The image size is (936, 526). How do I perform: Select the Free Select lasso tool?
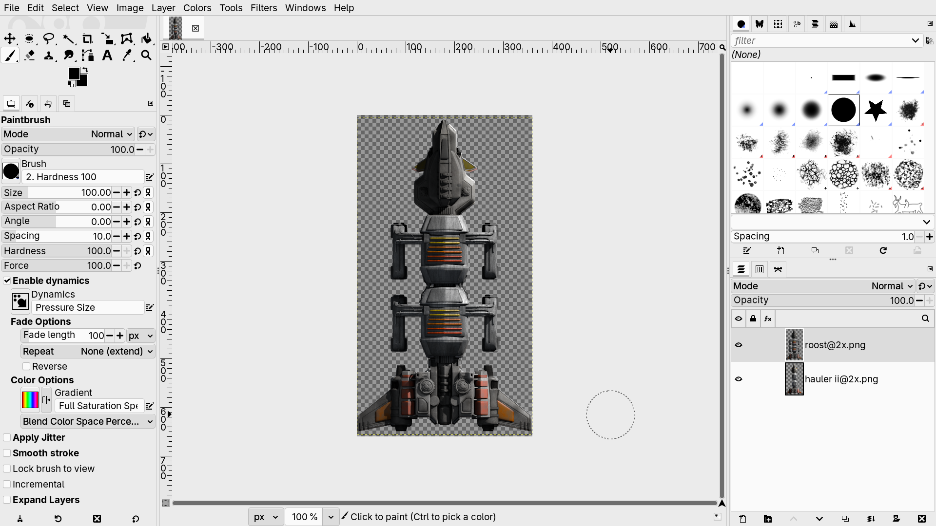(49, 39)
